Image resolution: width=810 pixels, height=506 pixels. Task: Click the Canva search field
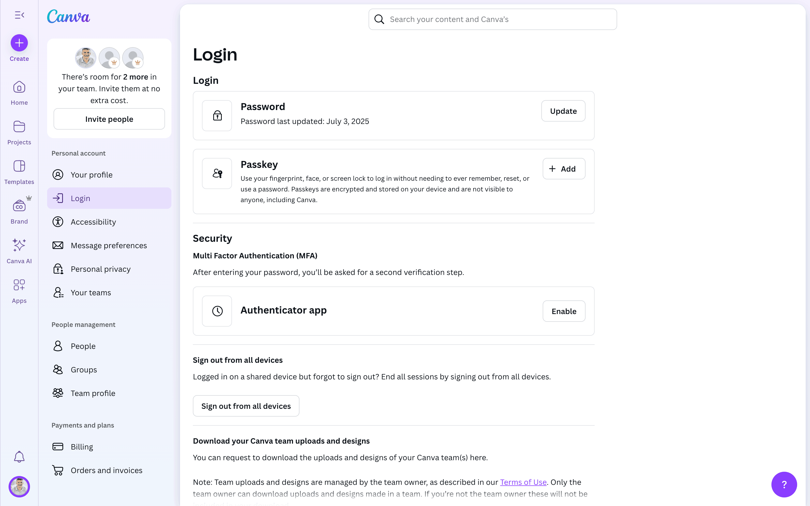click(x=492, y=19)
